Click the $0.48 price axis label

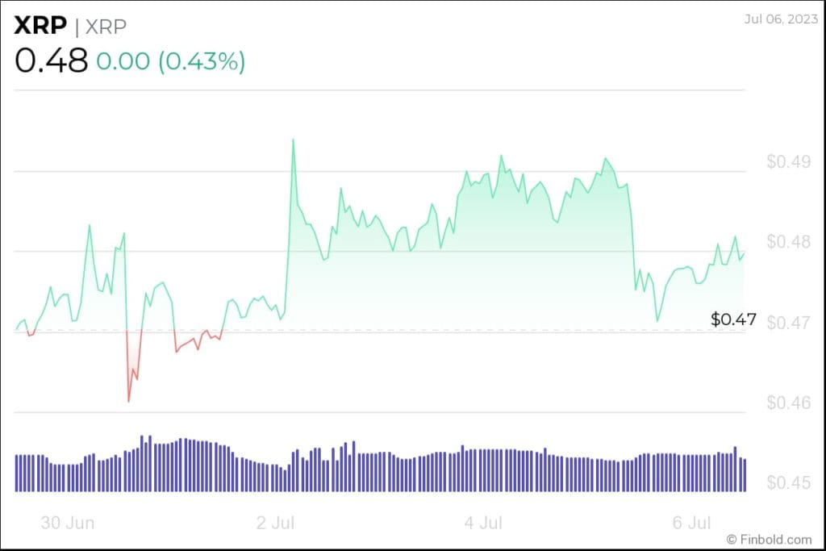(x=788, y=242)
